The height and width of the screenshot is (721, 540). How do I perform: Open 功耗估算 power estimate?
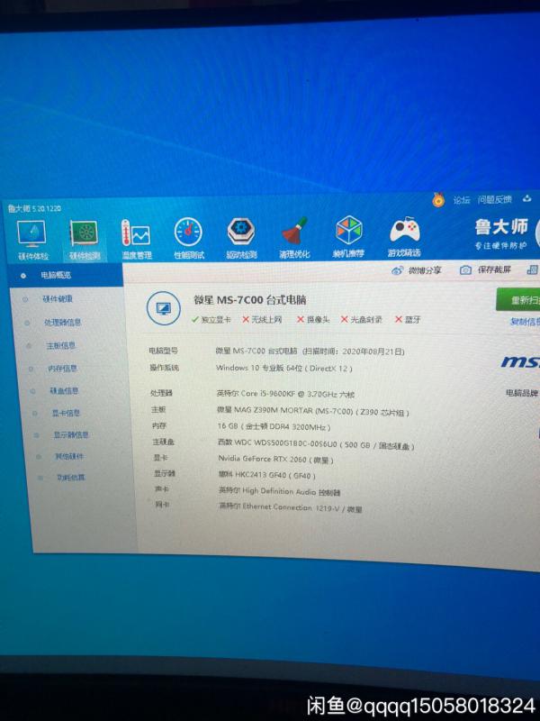tap(71, 478)
